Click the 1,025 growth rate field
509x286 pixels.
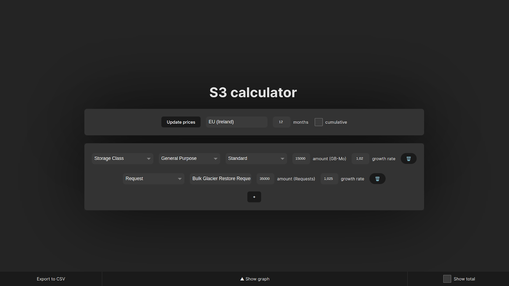click(x=329, y=179)
